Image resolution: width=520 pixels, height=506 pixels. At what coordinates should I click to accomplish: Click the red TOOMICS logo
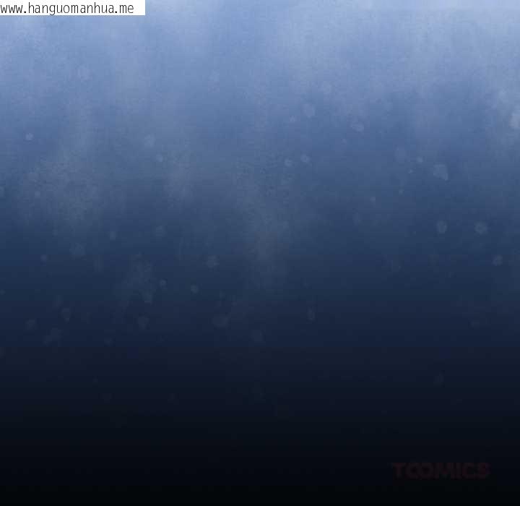(x=441, y=471)
